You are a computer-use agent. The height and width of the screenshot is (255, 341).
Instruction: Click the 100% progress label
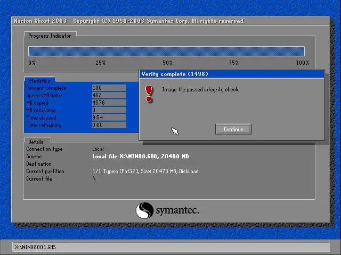[x=303, y=63]
